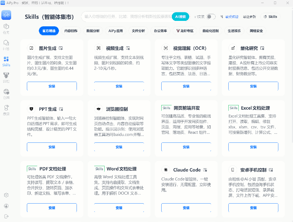This screenshot has height=222, width=293.
Task: Toggle the 已安装 installed-only switch
Action: click(x=211, y=17)
